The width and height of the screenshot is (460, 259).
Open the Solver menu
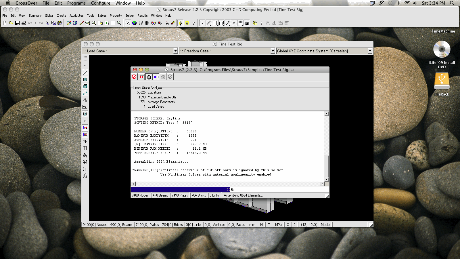pyautogui.click(x=130, y=16)
